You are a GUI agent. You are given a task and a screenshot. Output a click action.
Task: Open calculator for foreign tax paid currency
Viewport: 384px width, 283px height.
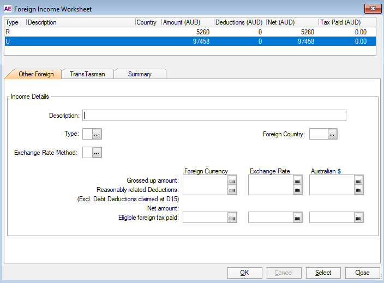232,218
